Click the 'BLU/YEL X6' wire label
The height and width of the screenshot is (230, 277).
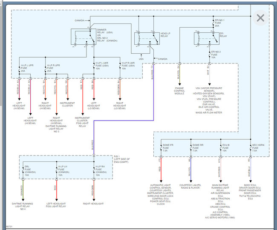(189, 167)
